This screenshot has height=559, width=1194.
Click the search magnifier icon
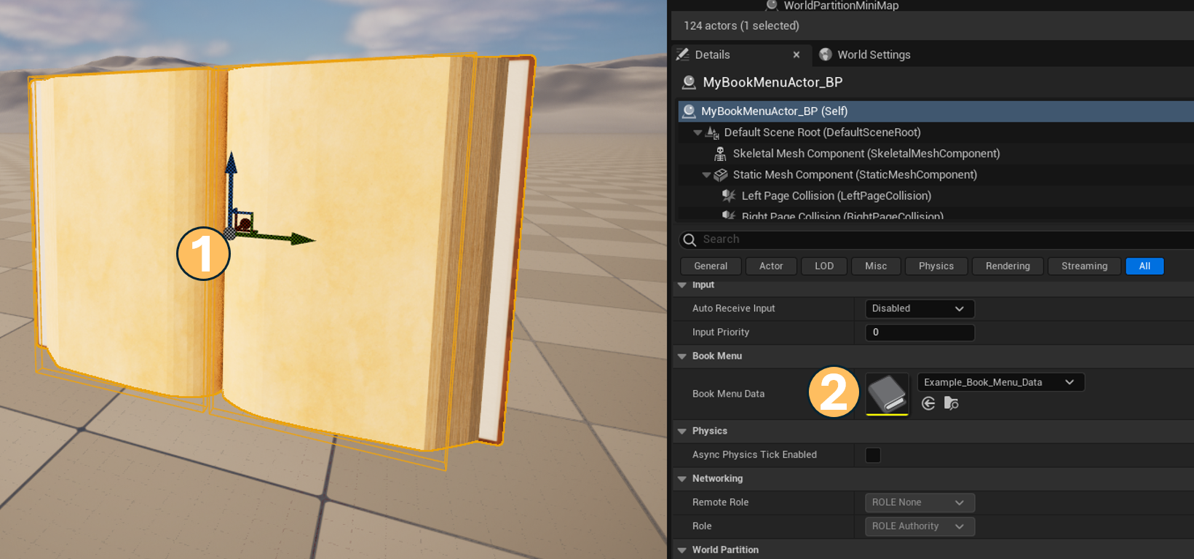pyautogui.click(x=689, y=239)
